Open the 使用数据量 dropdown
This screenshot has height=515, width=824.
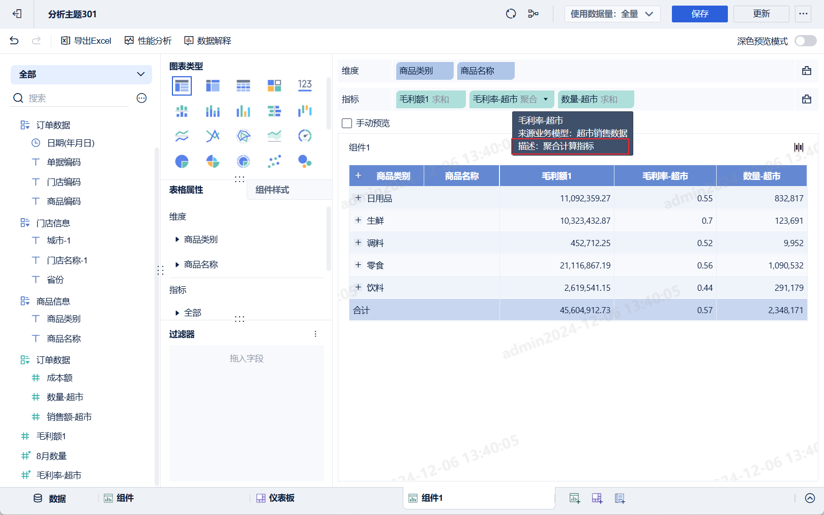click(x=612, y=14)
